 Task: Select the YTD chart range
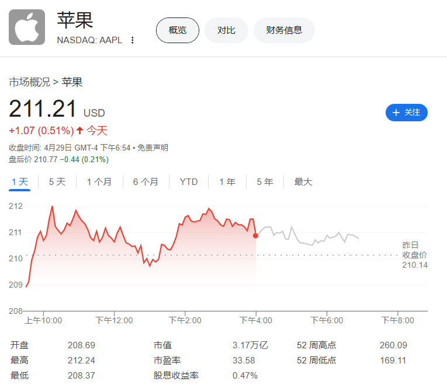pos(188,181)
